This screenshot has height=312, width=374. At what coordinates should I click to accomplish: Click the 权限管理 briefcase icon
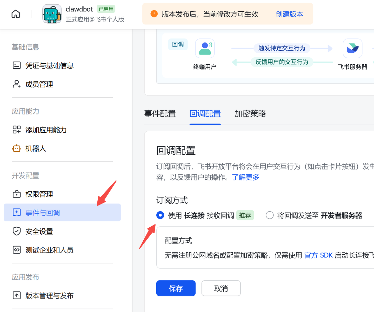tap(17, 194)
